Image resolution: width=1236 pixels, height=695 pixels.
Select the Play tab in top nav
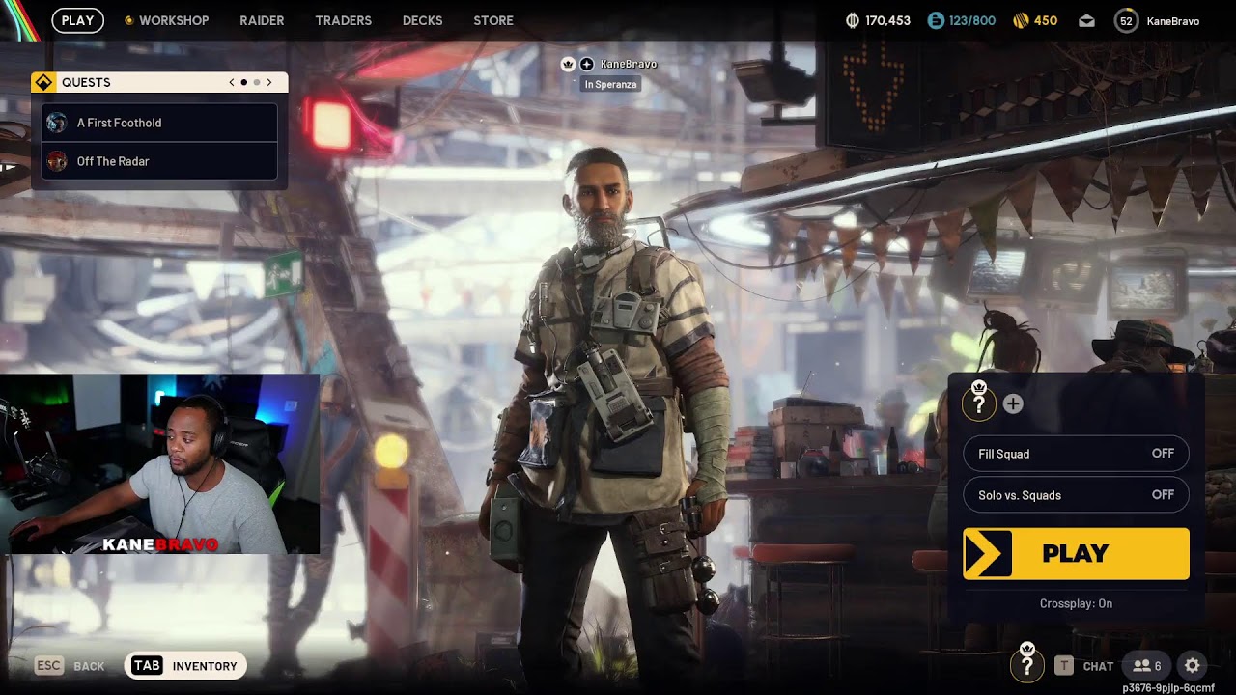(77, 20)
